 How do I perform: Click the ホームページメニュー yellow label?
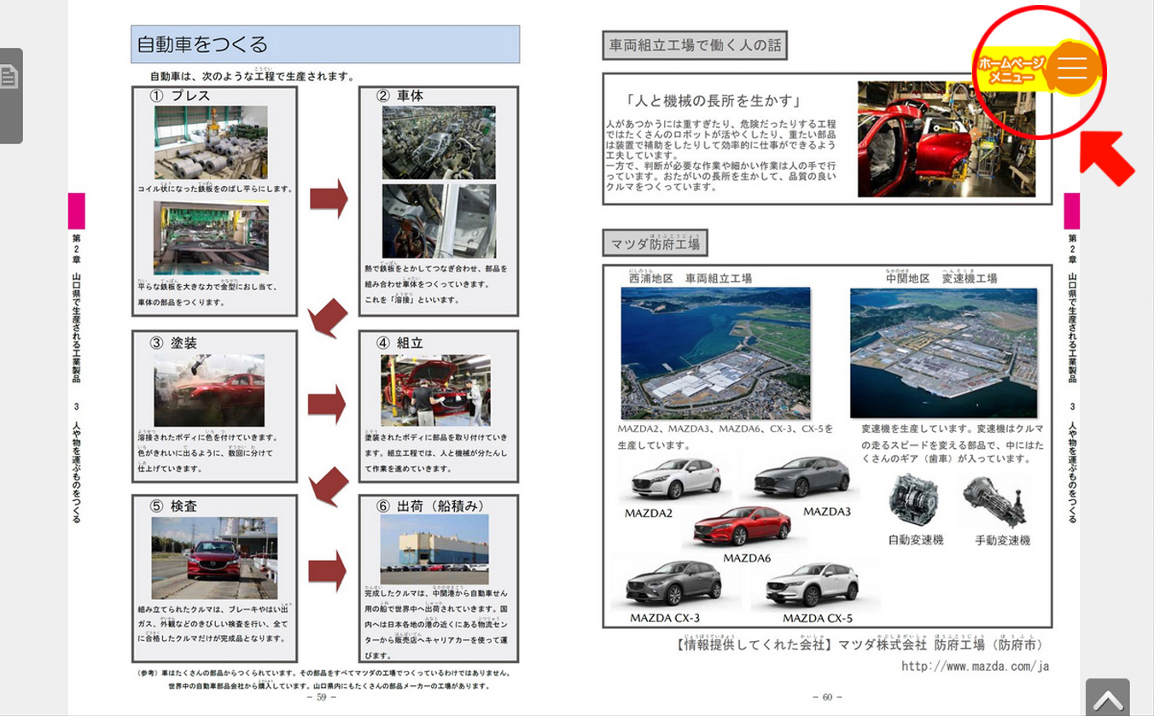coord(1011,70)
